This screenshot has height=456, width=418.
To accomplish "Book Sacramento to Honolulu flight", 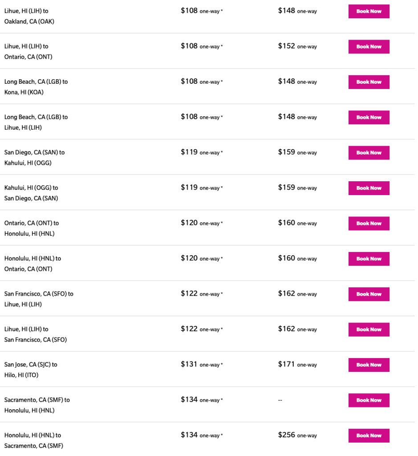I will pos(369,400).
